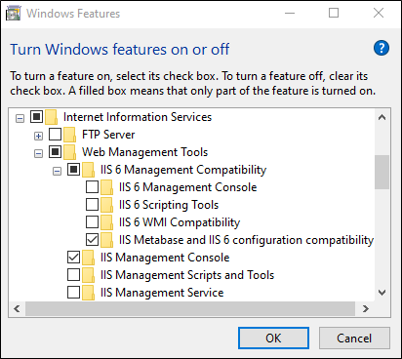Minimize the Windows Features window
The image size is (402, 359).
click(290, 13)
